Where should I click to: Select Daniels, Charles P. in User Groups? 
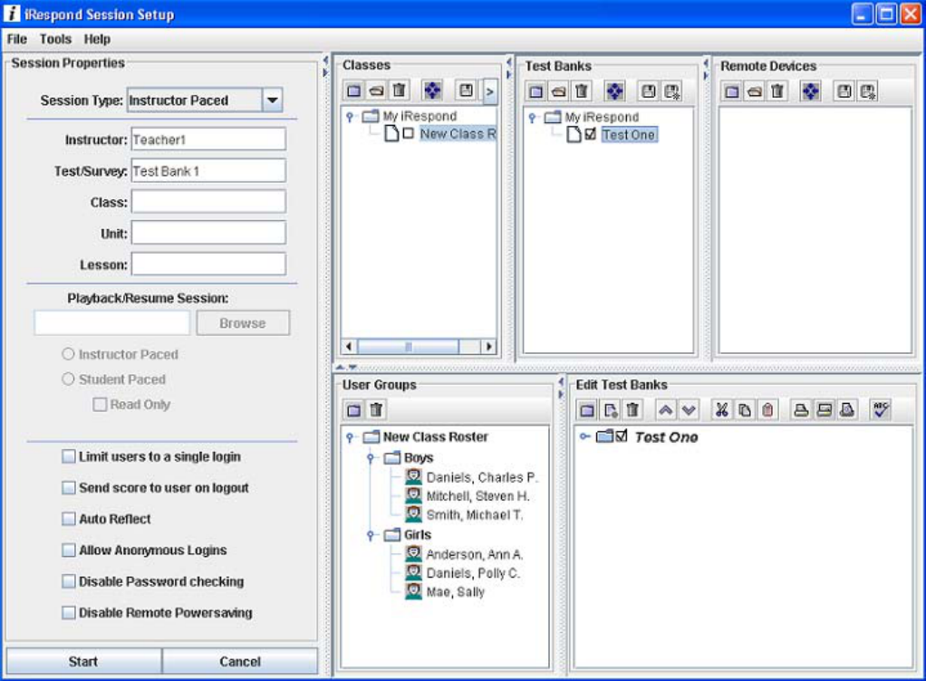[472, 477]
